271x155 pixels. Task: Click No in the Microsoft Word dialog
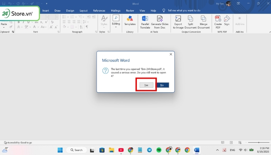[x=162, y=85]
